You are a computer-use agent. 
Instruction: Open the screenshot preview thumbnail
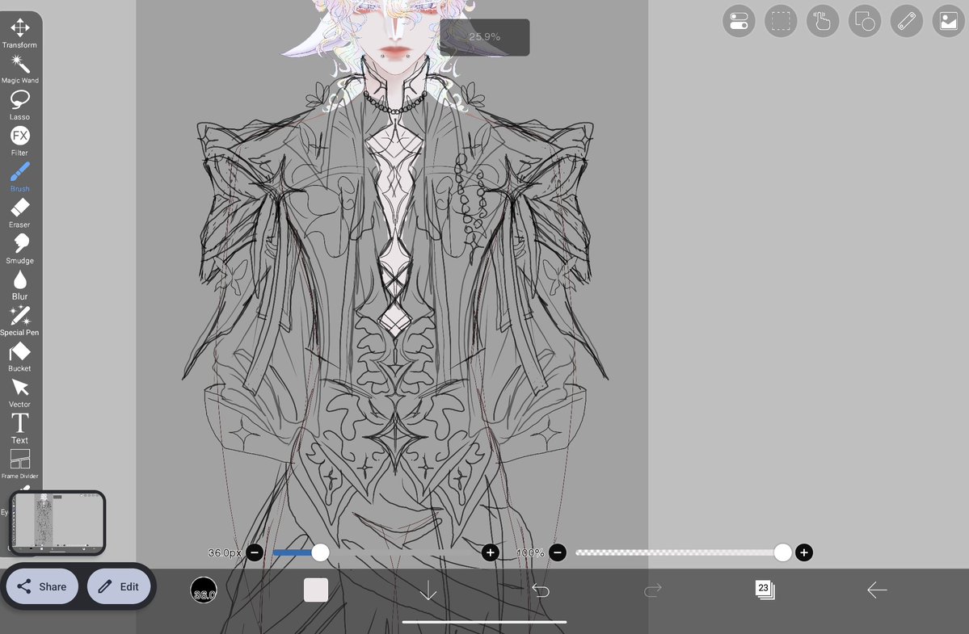tap(57, 523)
